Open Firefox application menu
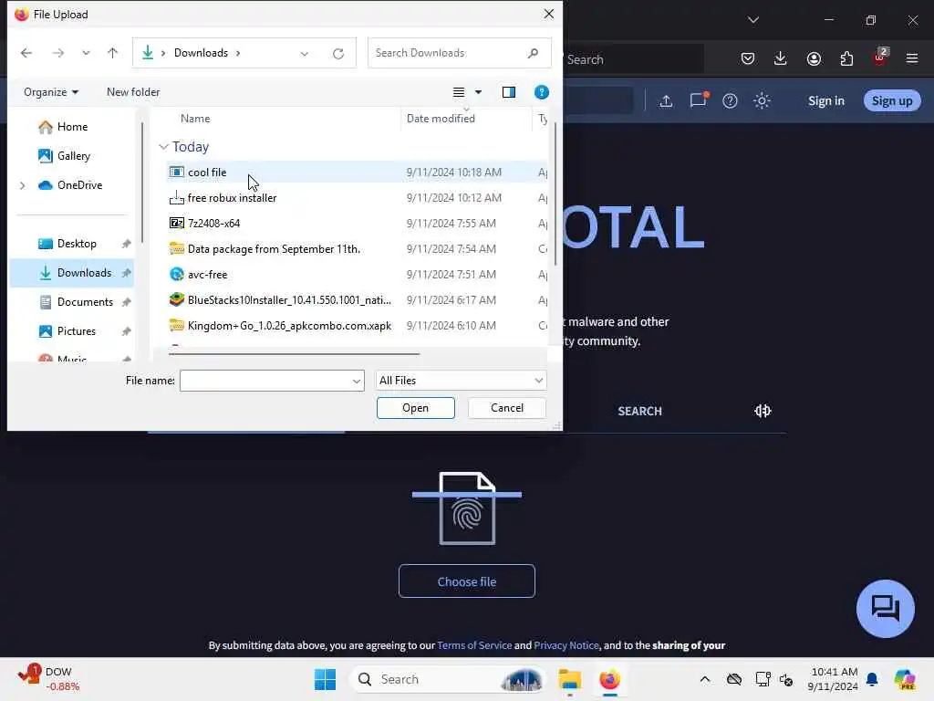Screen dimensions: 934x701 [912, 58]
